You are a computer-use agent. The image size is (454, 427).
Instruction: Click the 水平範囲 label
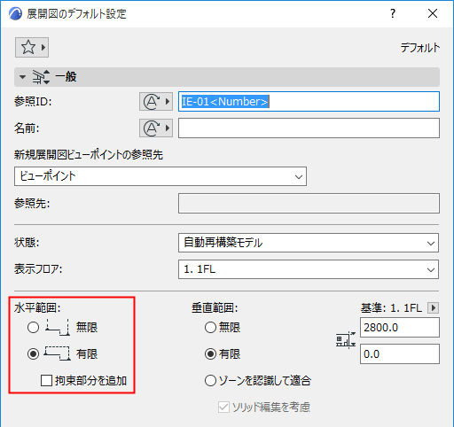pyautogui.click(x=37, y=308)
